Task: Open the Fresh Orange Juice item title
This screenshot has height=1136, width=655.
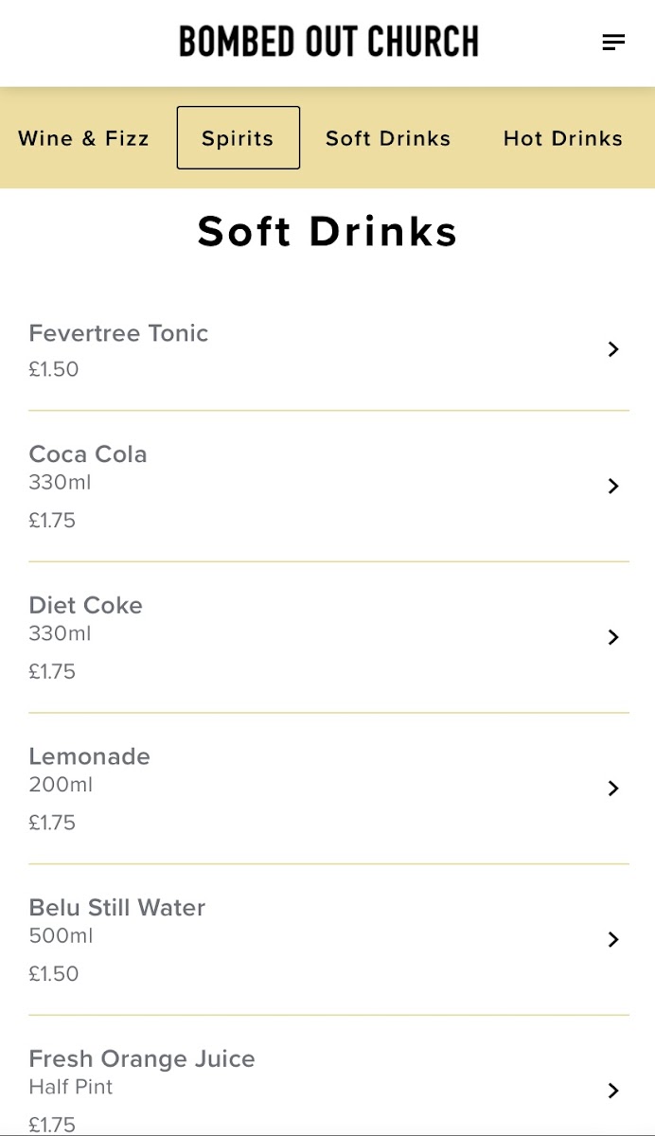Action: click(x=142, y=1058)
